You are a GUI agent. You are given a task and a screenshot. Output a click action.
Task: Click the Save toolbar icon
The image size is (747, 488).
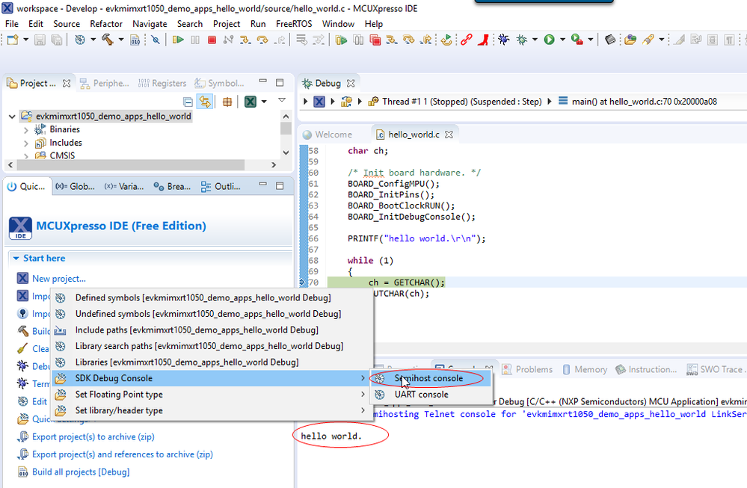40,40
